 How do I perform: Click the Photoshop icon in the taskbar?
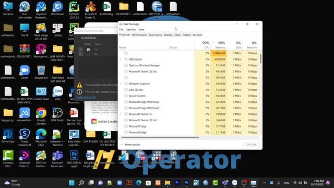click(187, 183)
